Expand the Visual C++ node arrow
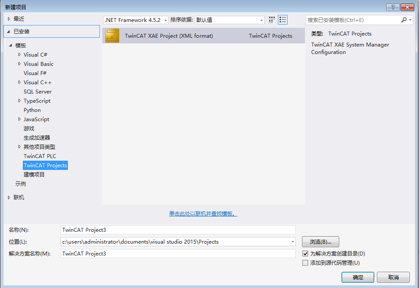 pyautogui.click(x=19, y=82)
